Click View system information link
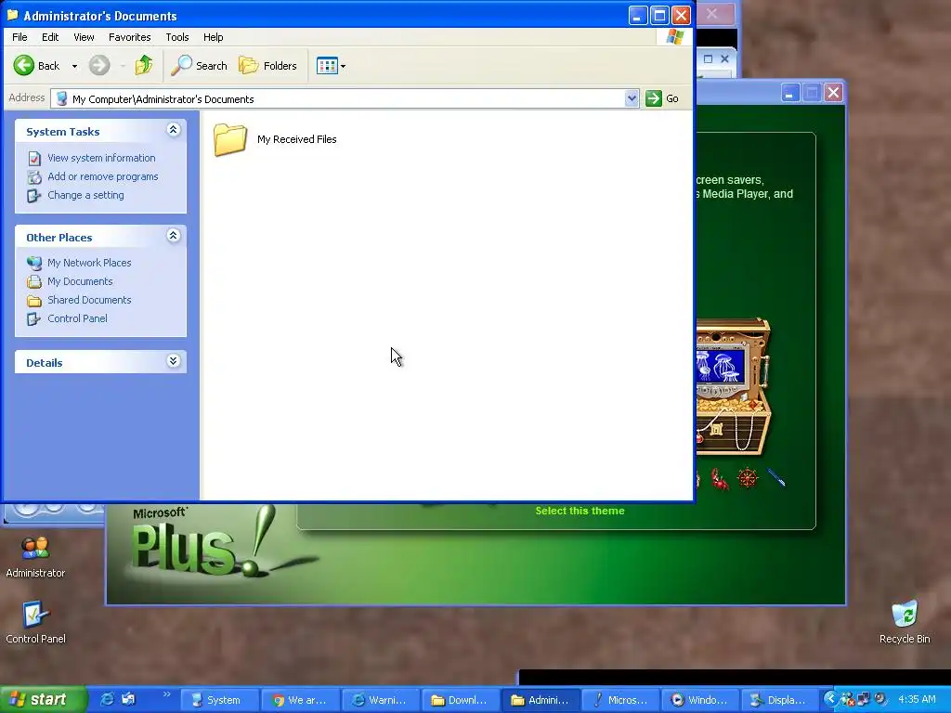Screen dimensions: 951x713 (101, 158)
